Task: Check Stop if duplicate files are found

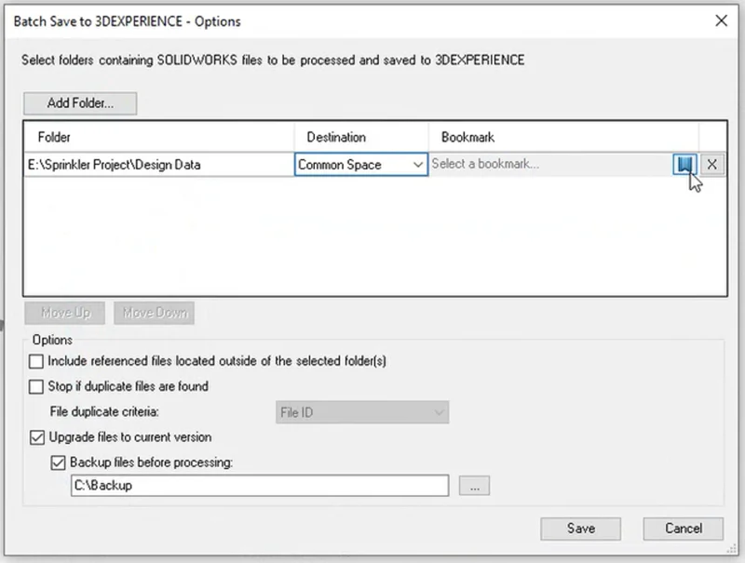Action: click(36, 386)
